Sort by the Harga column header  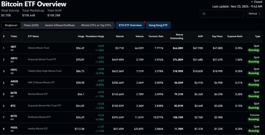[x=81, y=36]
